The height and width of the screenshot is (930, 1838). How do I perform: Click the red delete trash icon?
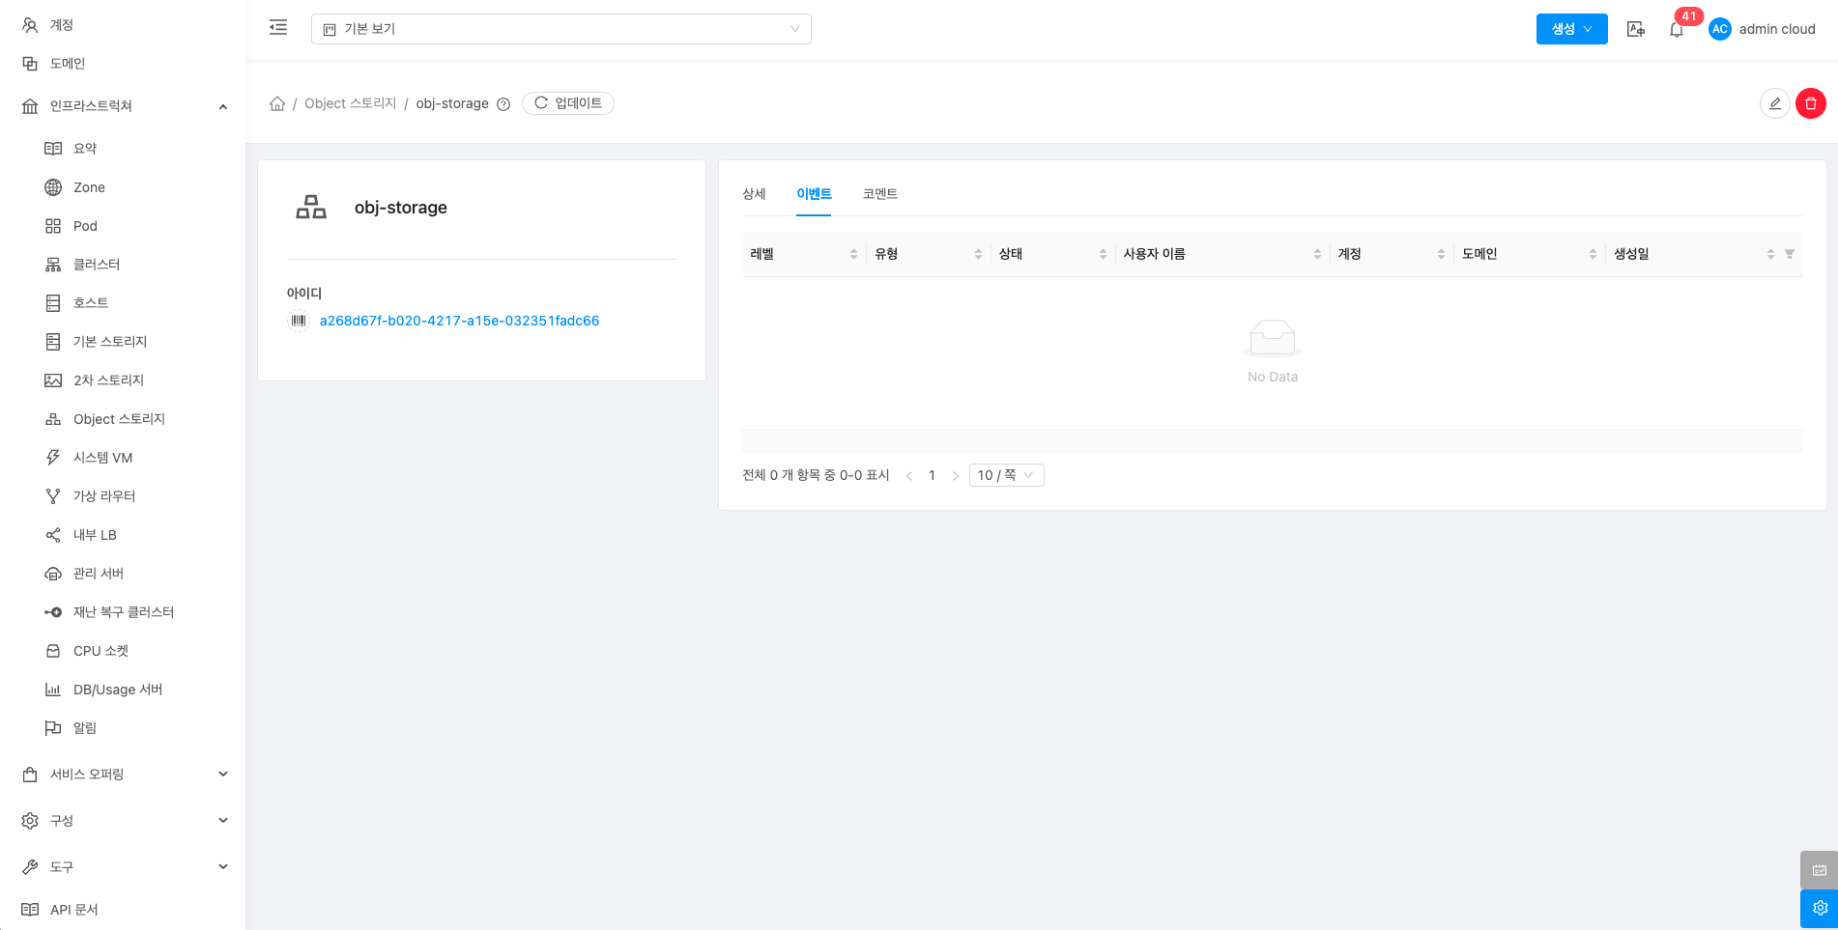coord(1810,103)
